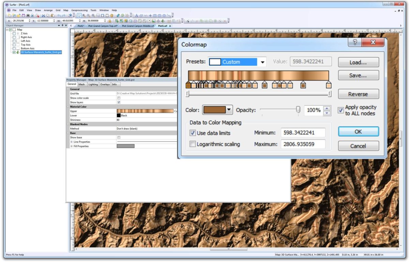This screenshot has width=409, height=262.
Task: Click the Reverse button in the Colormap dialog
Action: tap(358, 94)
